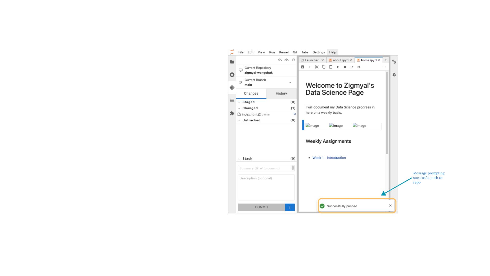Open the Git menu
The width and height of the screenshot is (490, 276).
tap(295, 52)
